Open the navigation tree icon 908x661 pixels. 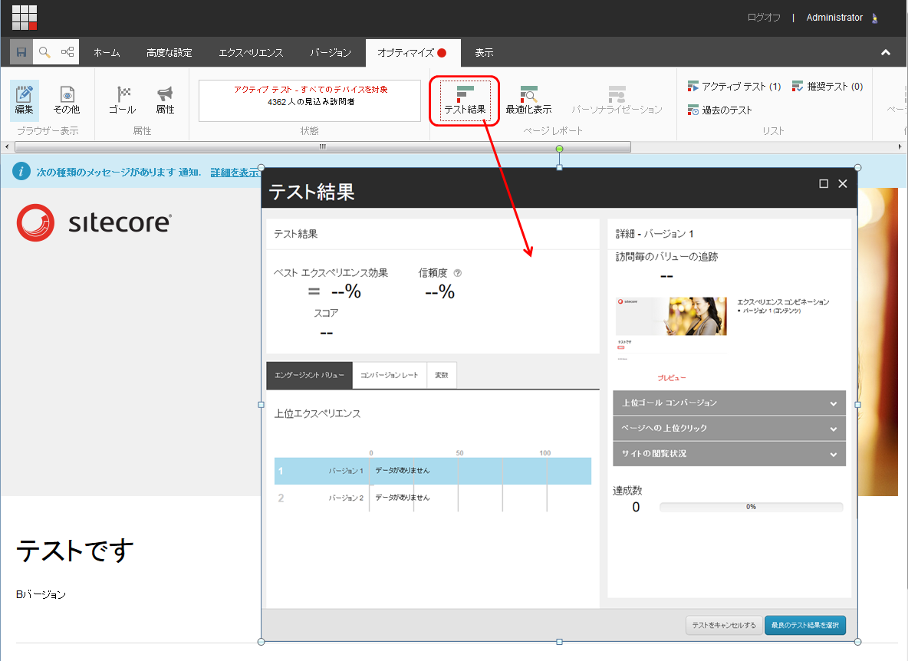(67, 52)
